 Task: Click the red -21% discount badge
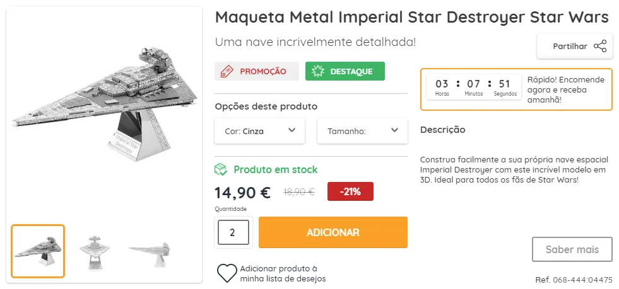click(x=350, y=191)
